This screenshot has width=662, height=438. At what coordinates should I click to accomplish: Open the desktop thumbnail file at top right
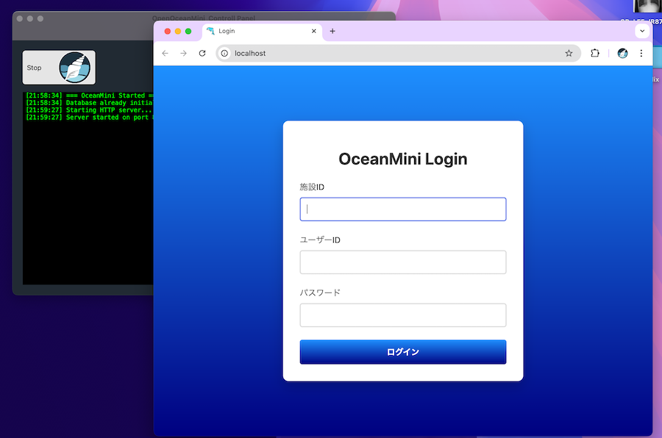pos(646,7)
